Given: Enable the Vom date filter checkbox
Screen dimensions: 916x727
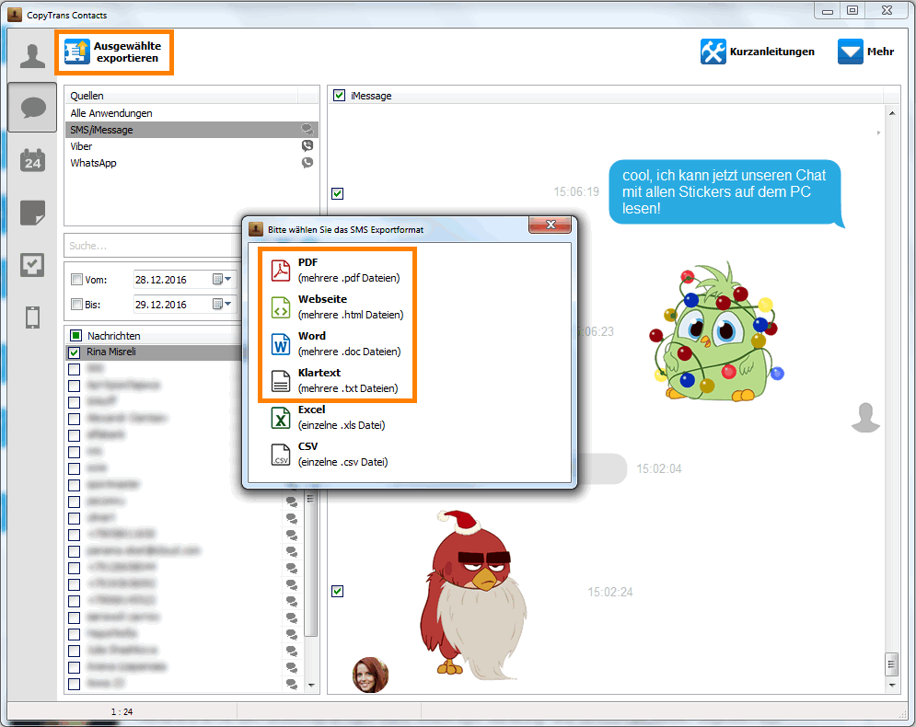Looking at the screenshot, I should [x=76, y=279].
